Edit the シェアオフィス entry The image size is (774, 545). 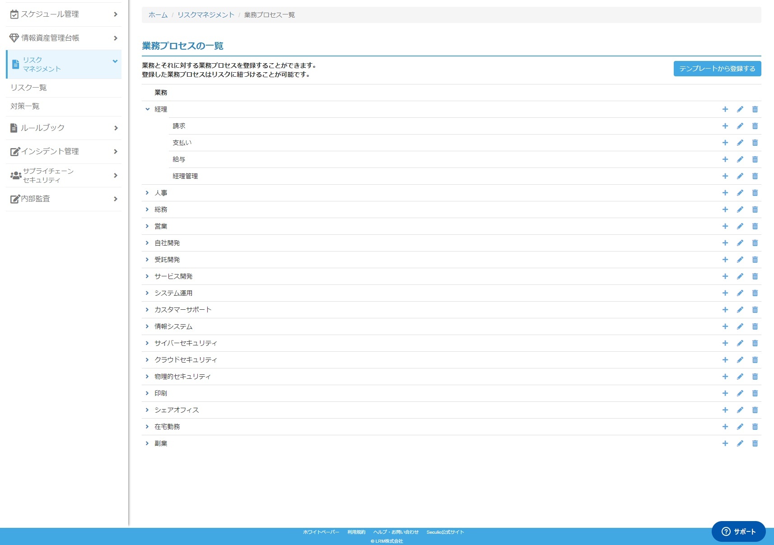point(740,410)
